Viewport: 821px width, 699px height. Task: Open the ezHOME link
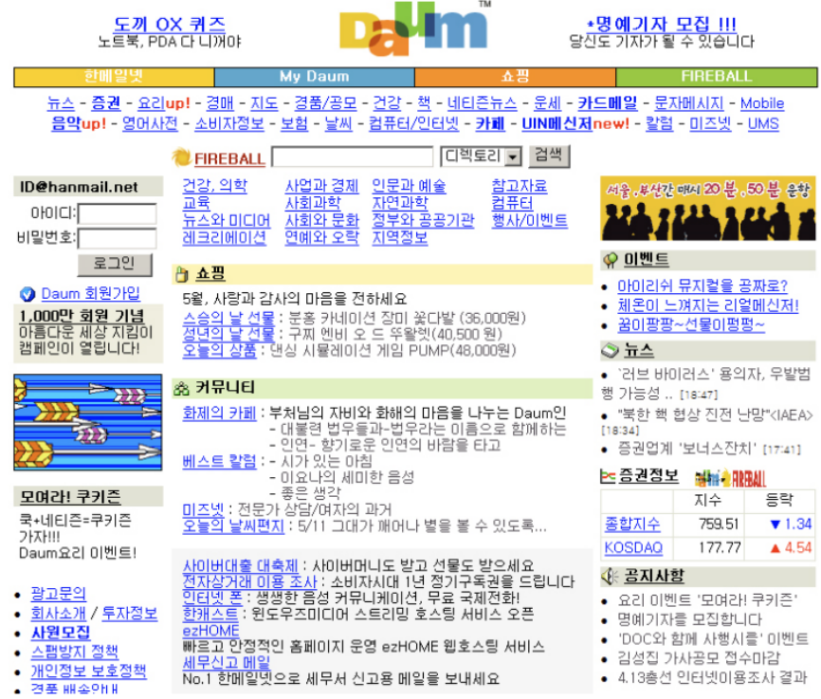[211, 631]
